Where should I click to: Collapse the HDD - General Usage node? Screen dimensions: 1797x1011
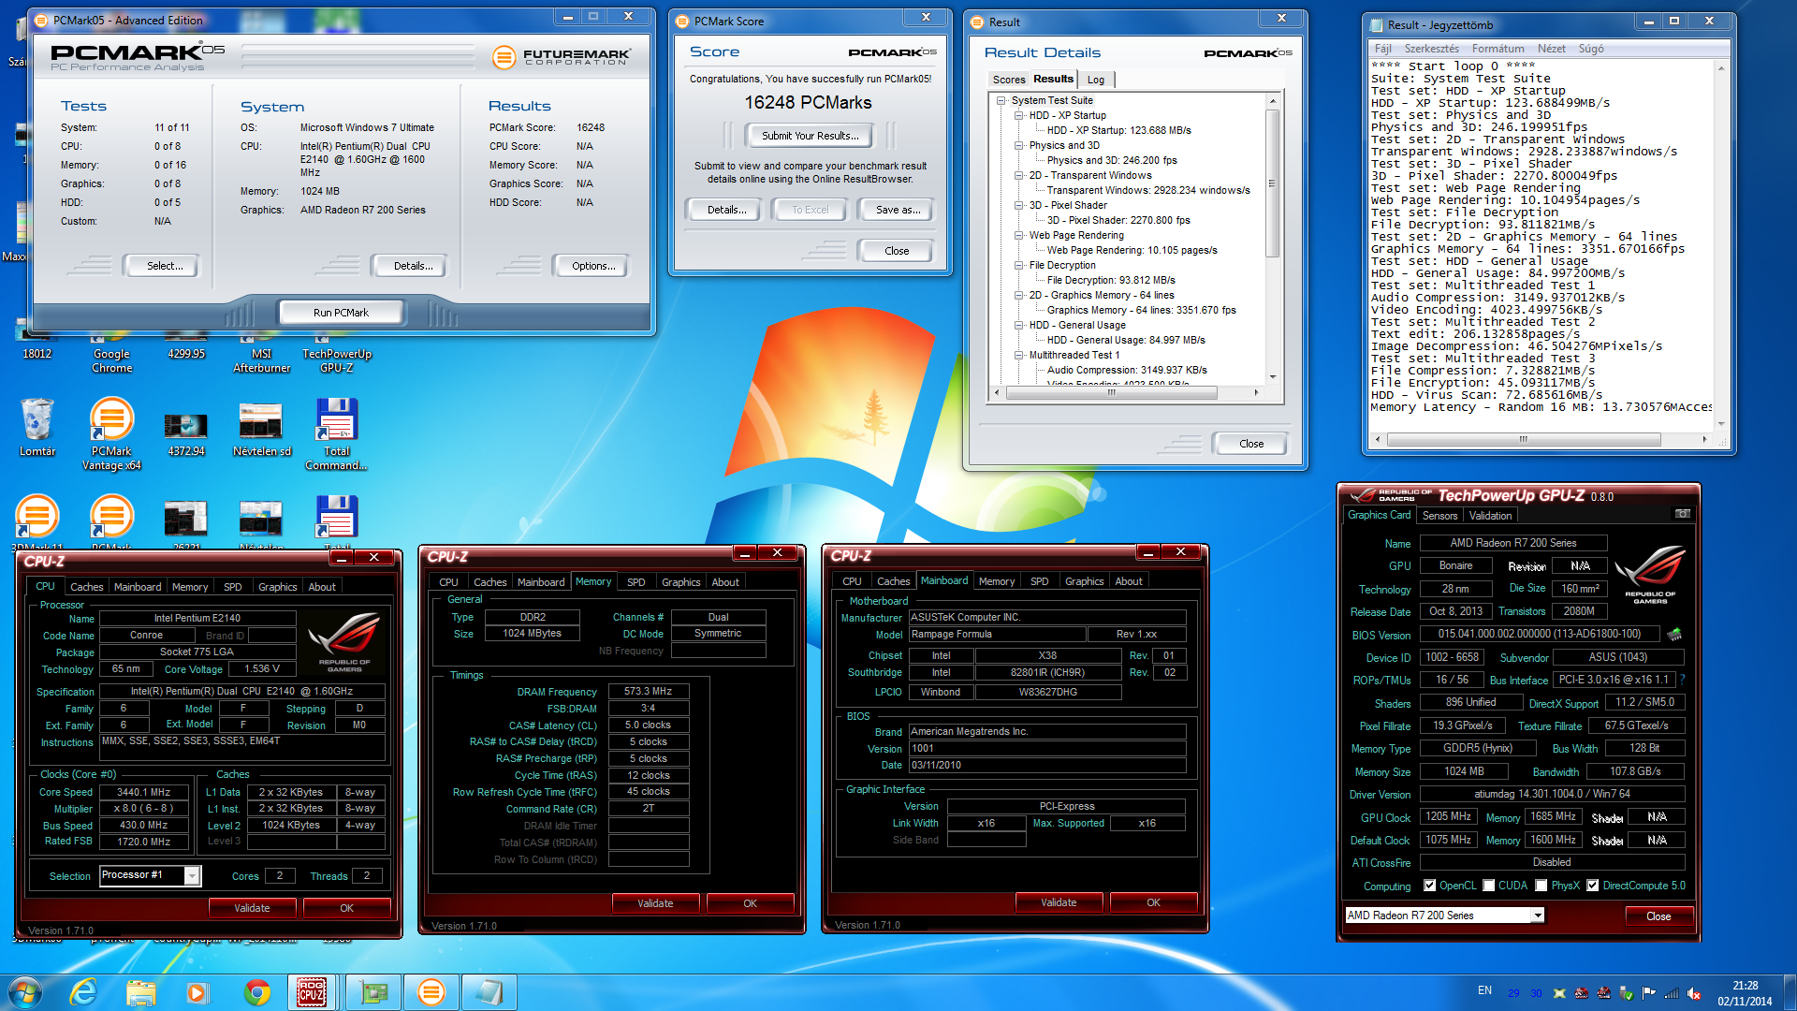pyautogui.click(x=1019, y=325)
